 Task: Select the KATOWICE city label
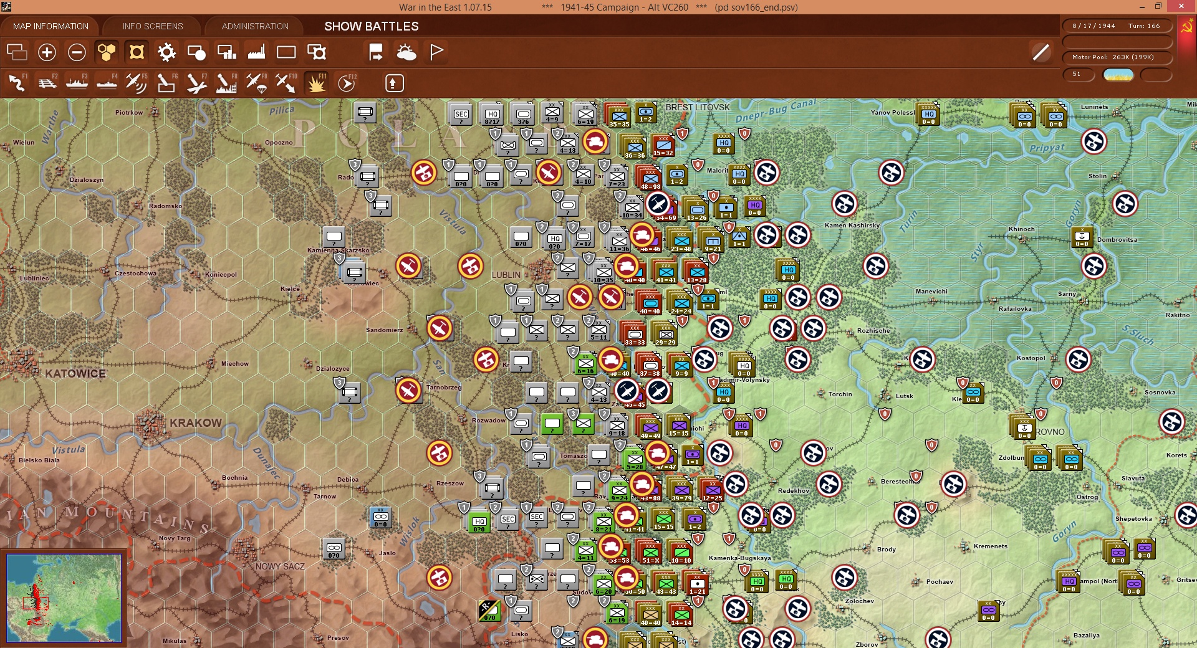[75, 374]
